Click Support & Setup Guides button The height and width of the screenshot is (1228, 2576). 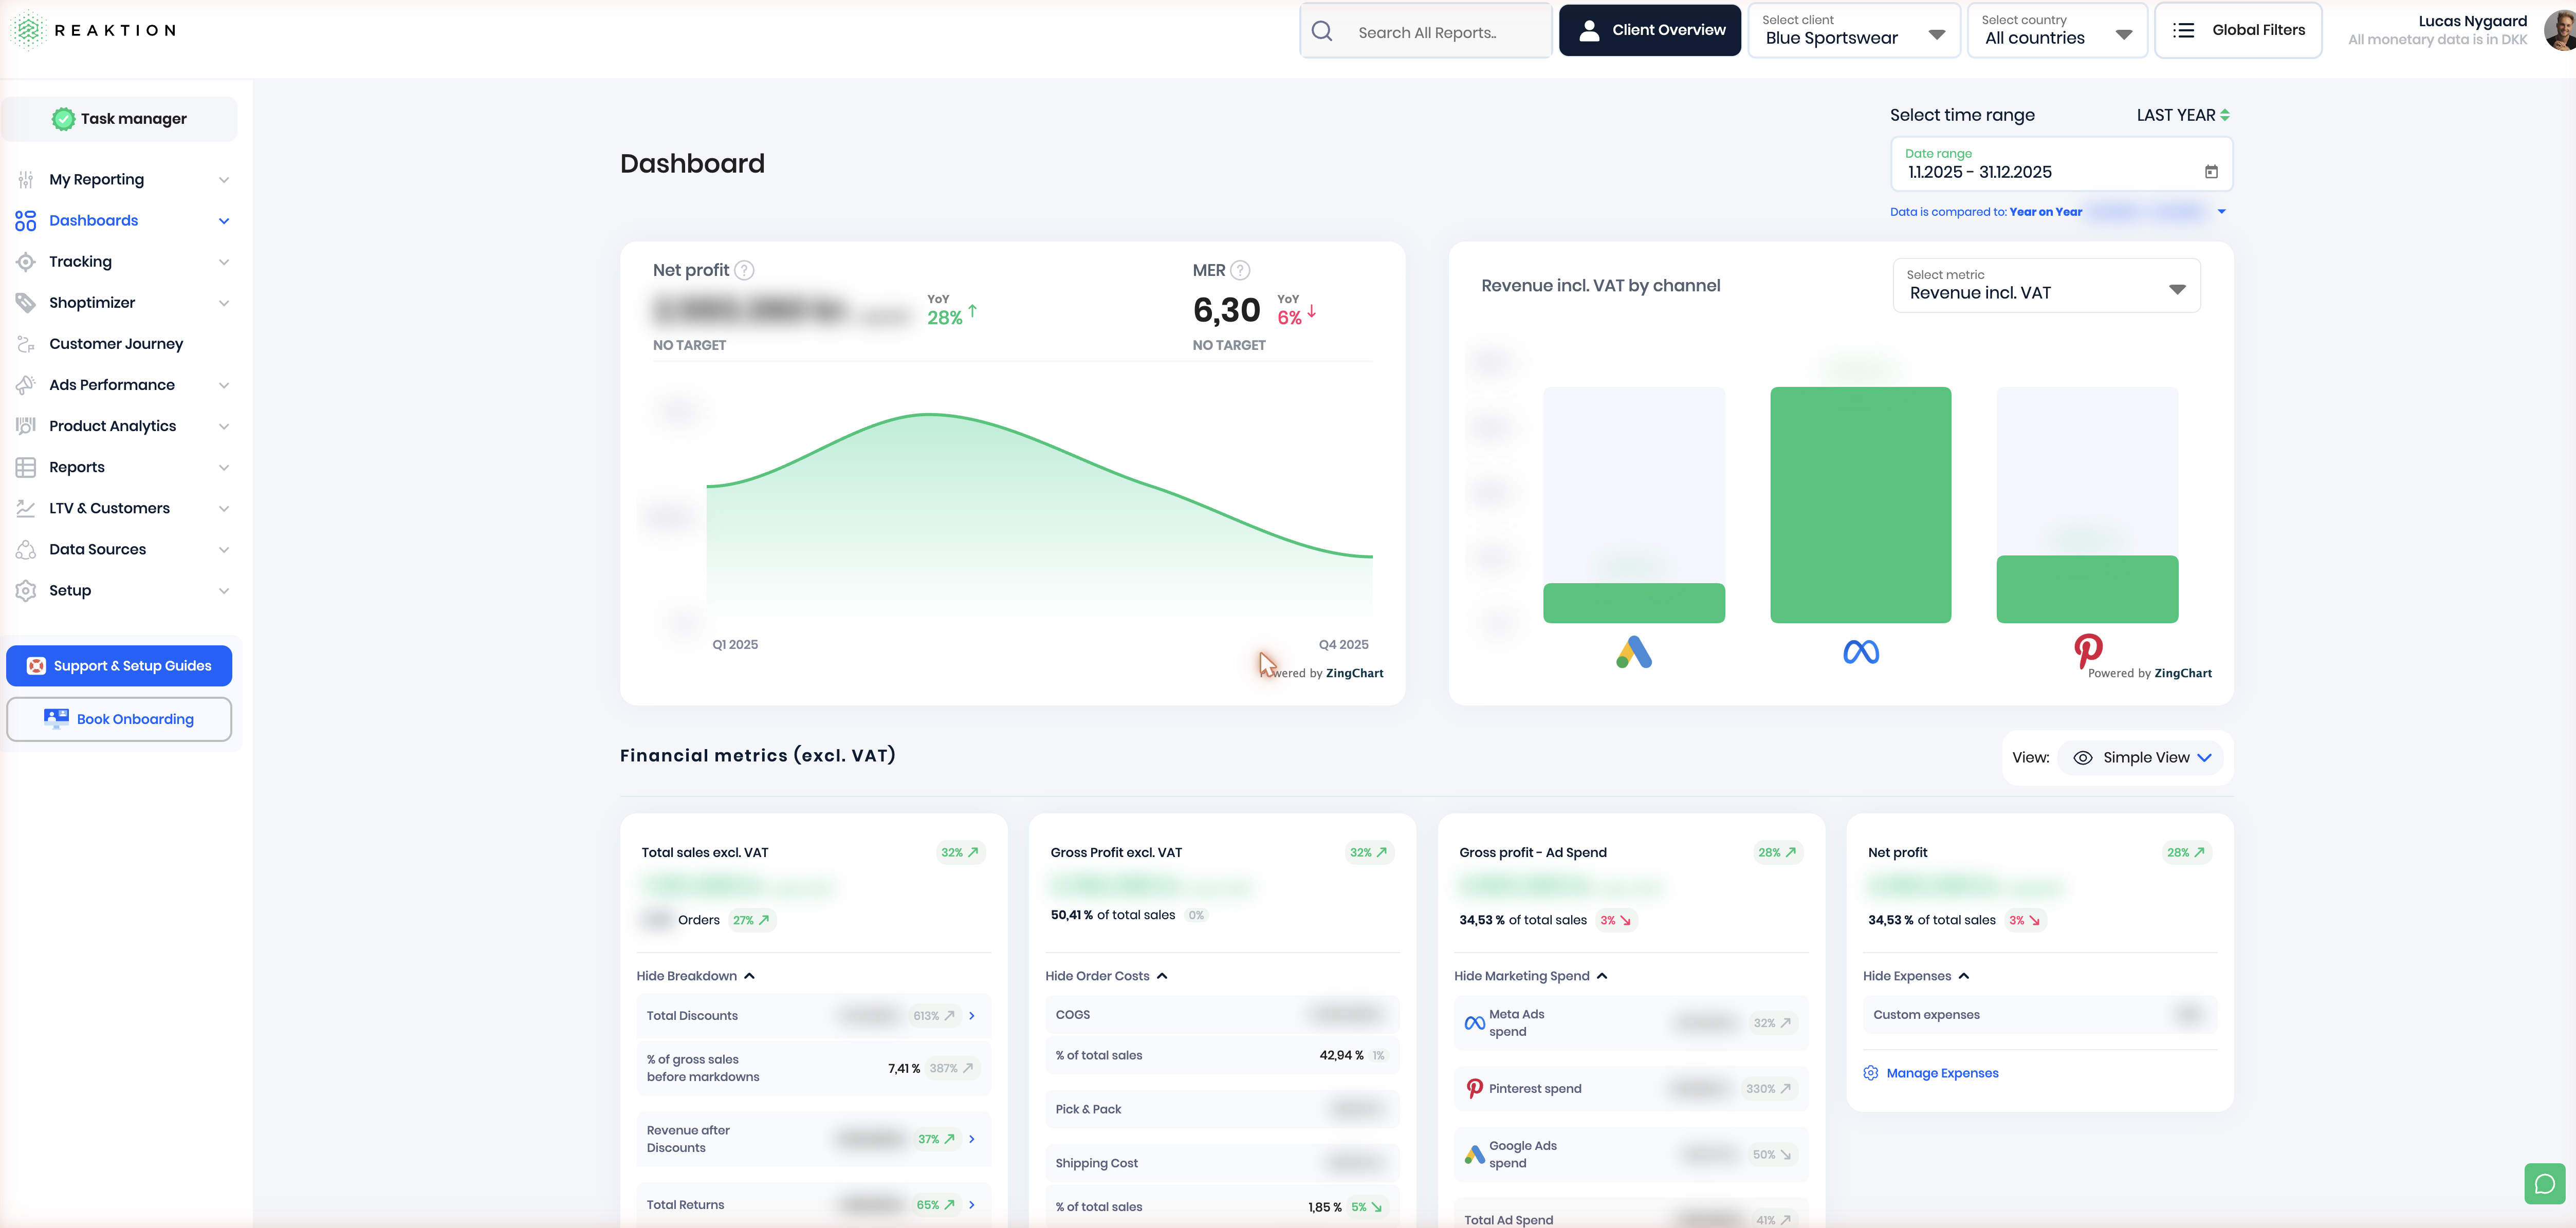[x=119, y=666]
